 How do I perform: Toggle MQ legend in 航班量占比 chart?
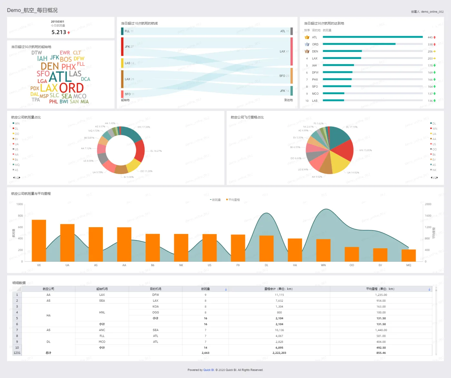[16, 165]
